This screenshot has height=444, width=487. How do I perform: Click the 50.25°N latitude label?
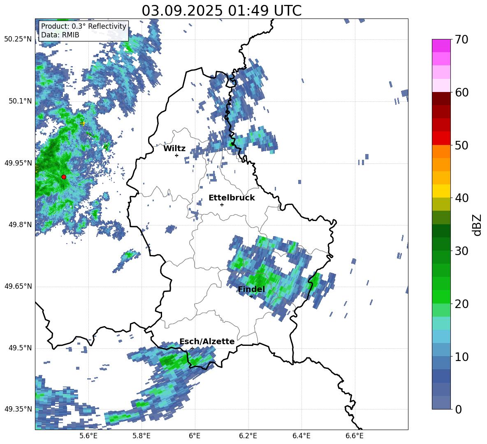18,39
